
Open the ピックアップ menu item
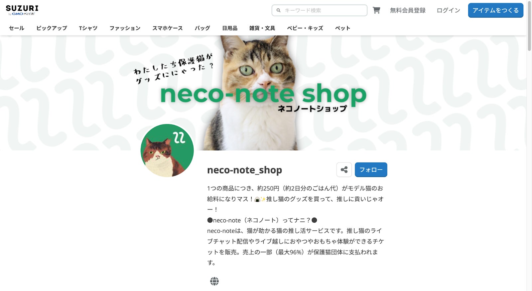tap(52, 28)
